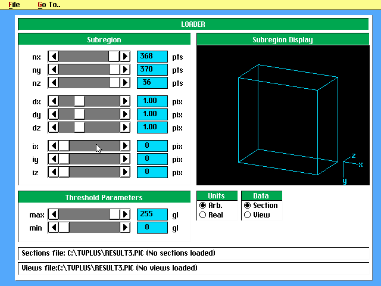Screen dimensions: 381x286
Task: Open the Go To.. menu
Action: (x=49, y=5)
